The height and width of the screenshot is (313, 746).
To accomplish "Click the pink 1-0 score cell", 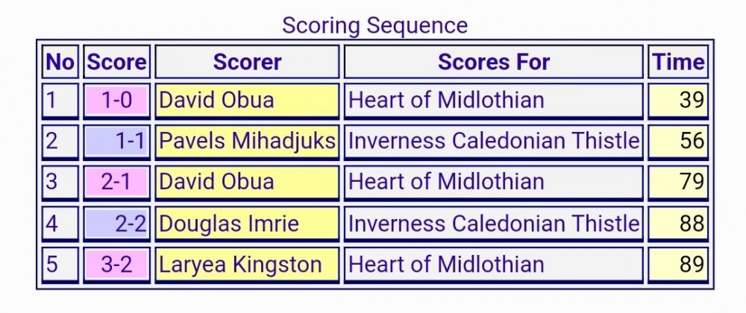I will (116, 101).
